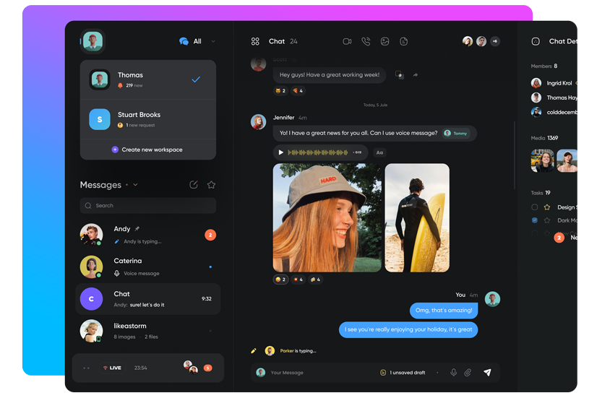The height and width of the screenshot is (398, 597).
Task: Open member Ingrid Krol
Action: 554,83
